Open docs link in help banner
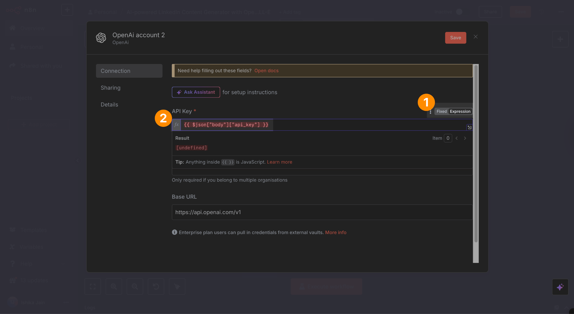574x314 pixels. click(x=266, y=70)
